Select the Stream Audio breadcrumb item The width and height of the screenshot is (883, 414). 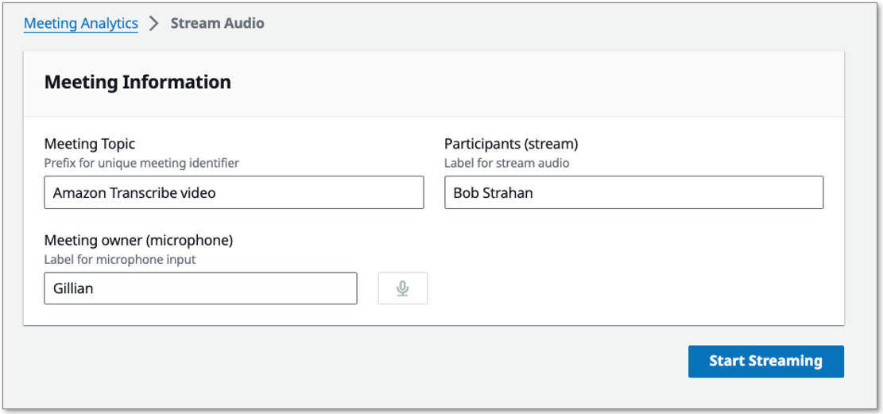pos(217,24)
